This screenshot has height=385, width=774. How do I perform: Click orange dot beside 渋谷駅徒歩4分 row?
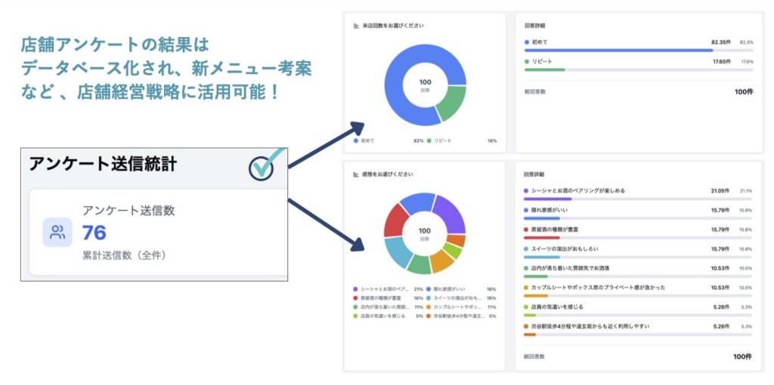526,326
